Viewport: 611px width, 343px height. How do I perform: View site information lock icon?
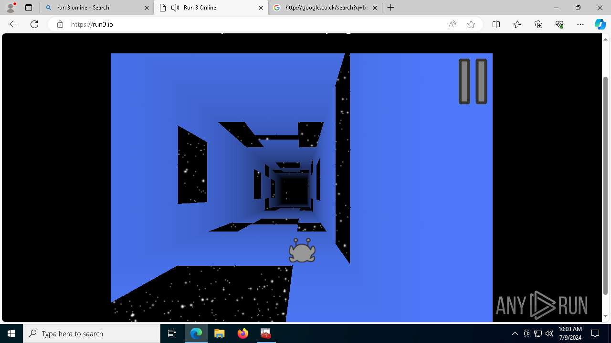60,24
